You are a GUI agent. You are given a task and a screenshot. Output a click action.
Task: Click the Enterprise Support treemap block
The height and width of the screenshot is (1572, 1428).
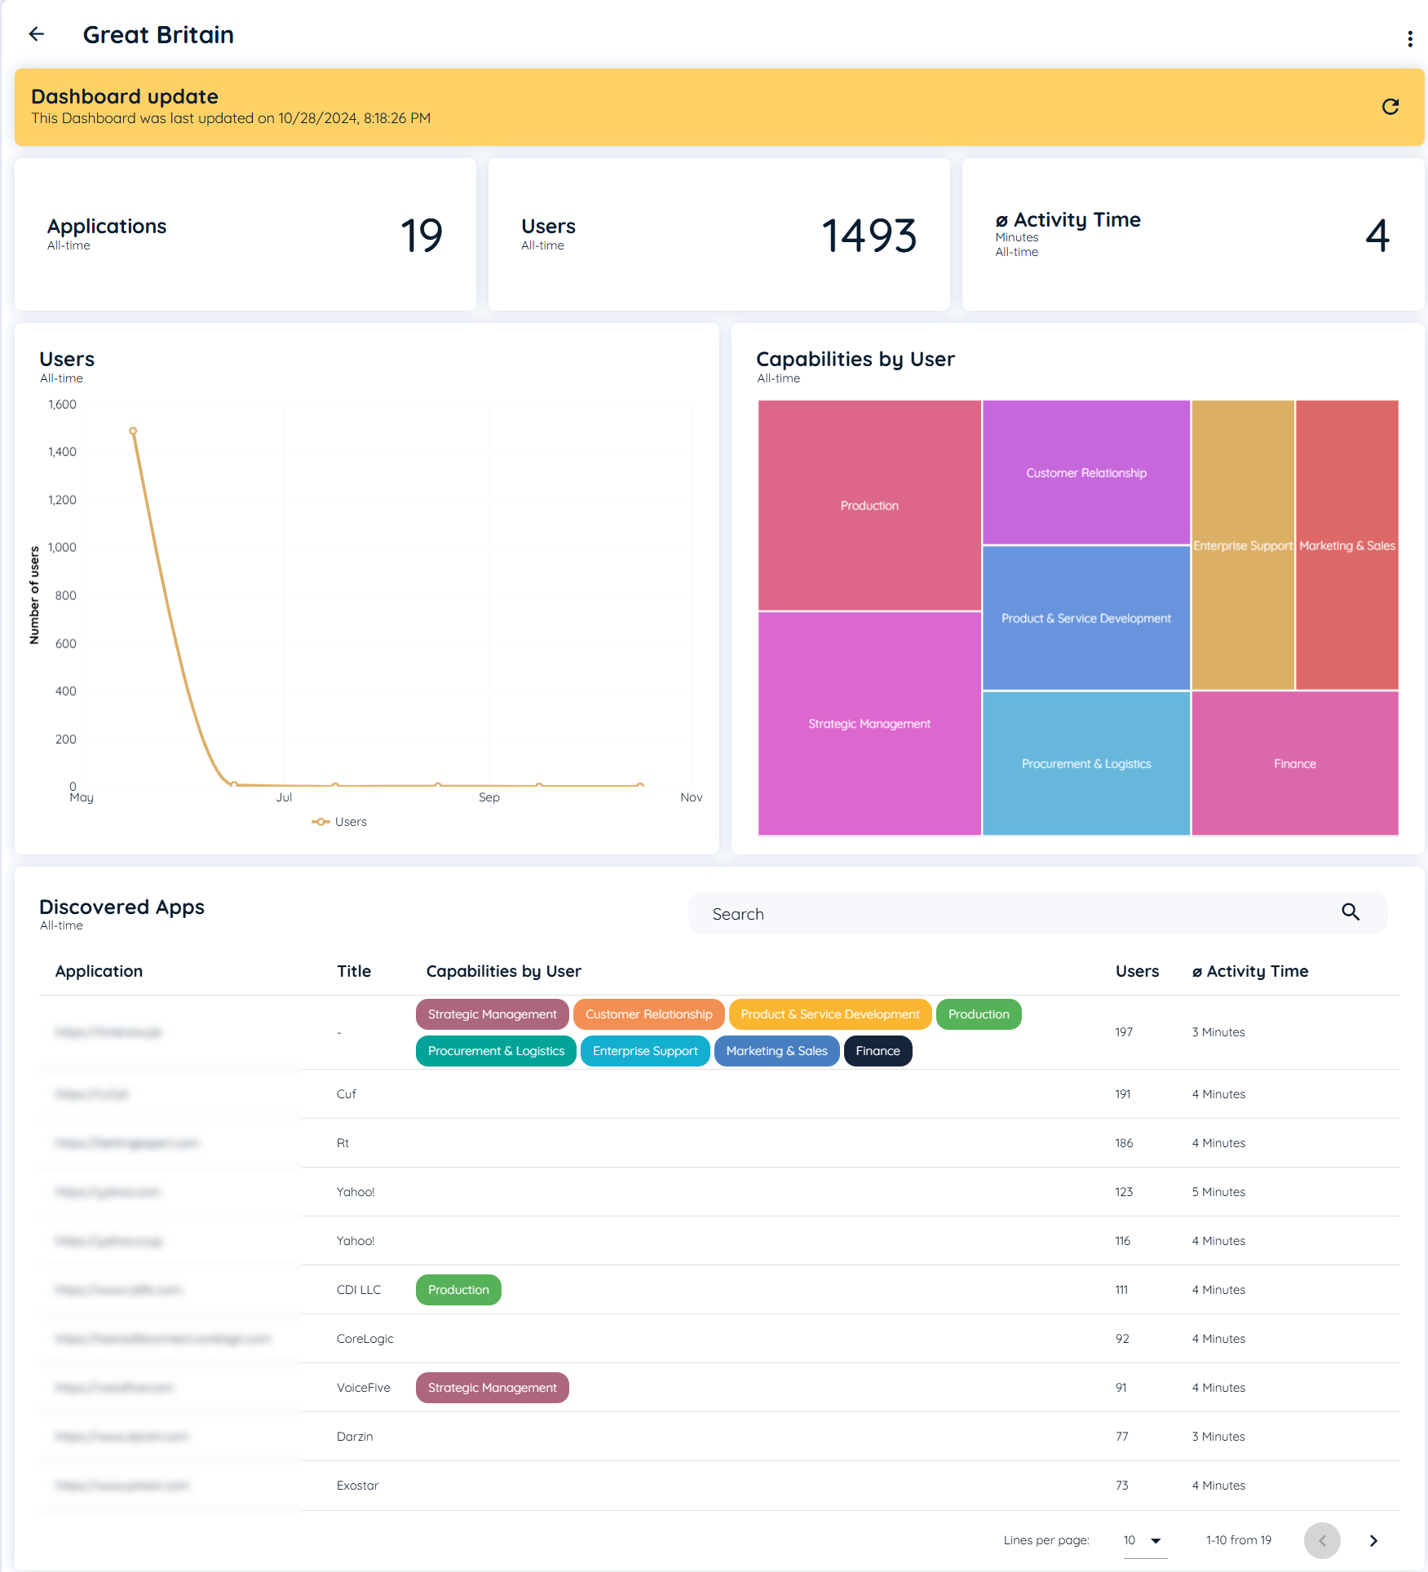(x=1243, y=545)
